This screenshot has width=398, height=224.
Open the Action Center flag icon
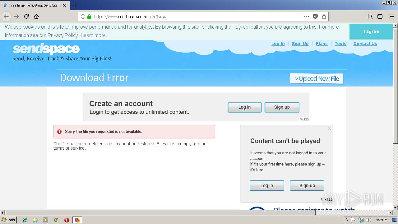[x=354, y=220]
